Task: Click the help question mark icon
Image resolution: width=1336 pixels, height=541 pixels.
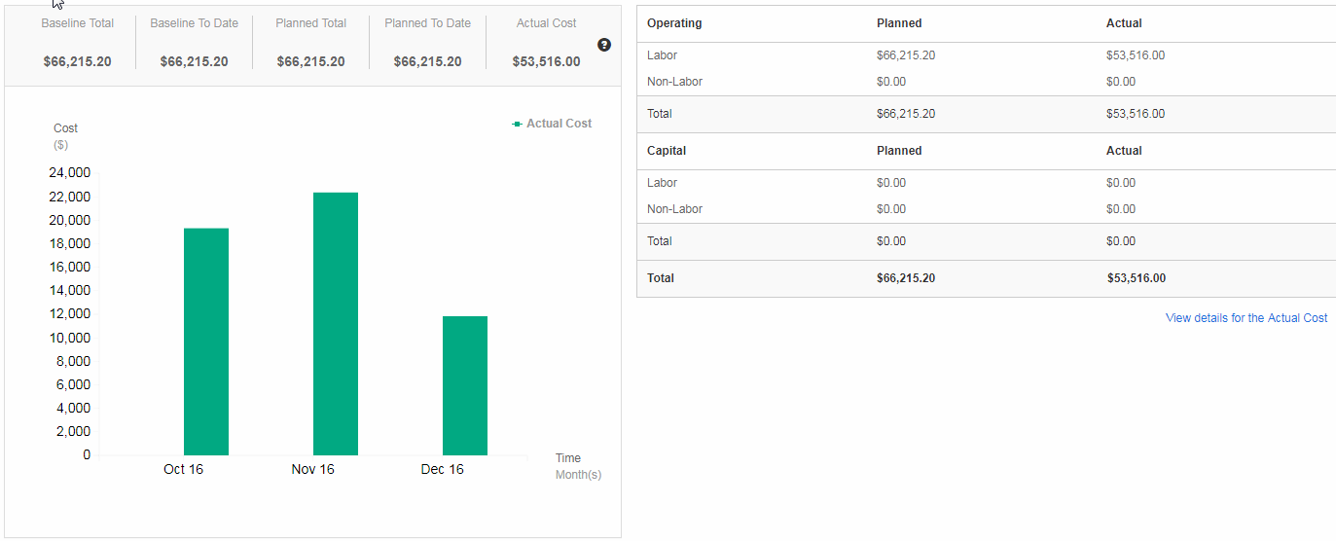Action: pos(604,45)
